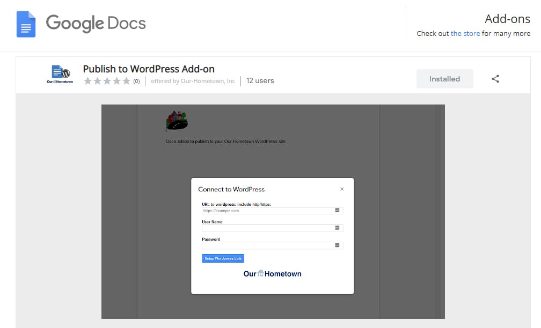Click the Docs addon description text line

point(226,141)
